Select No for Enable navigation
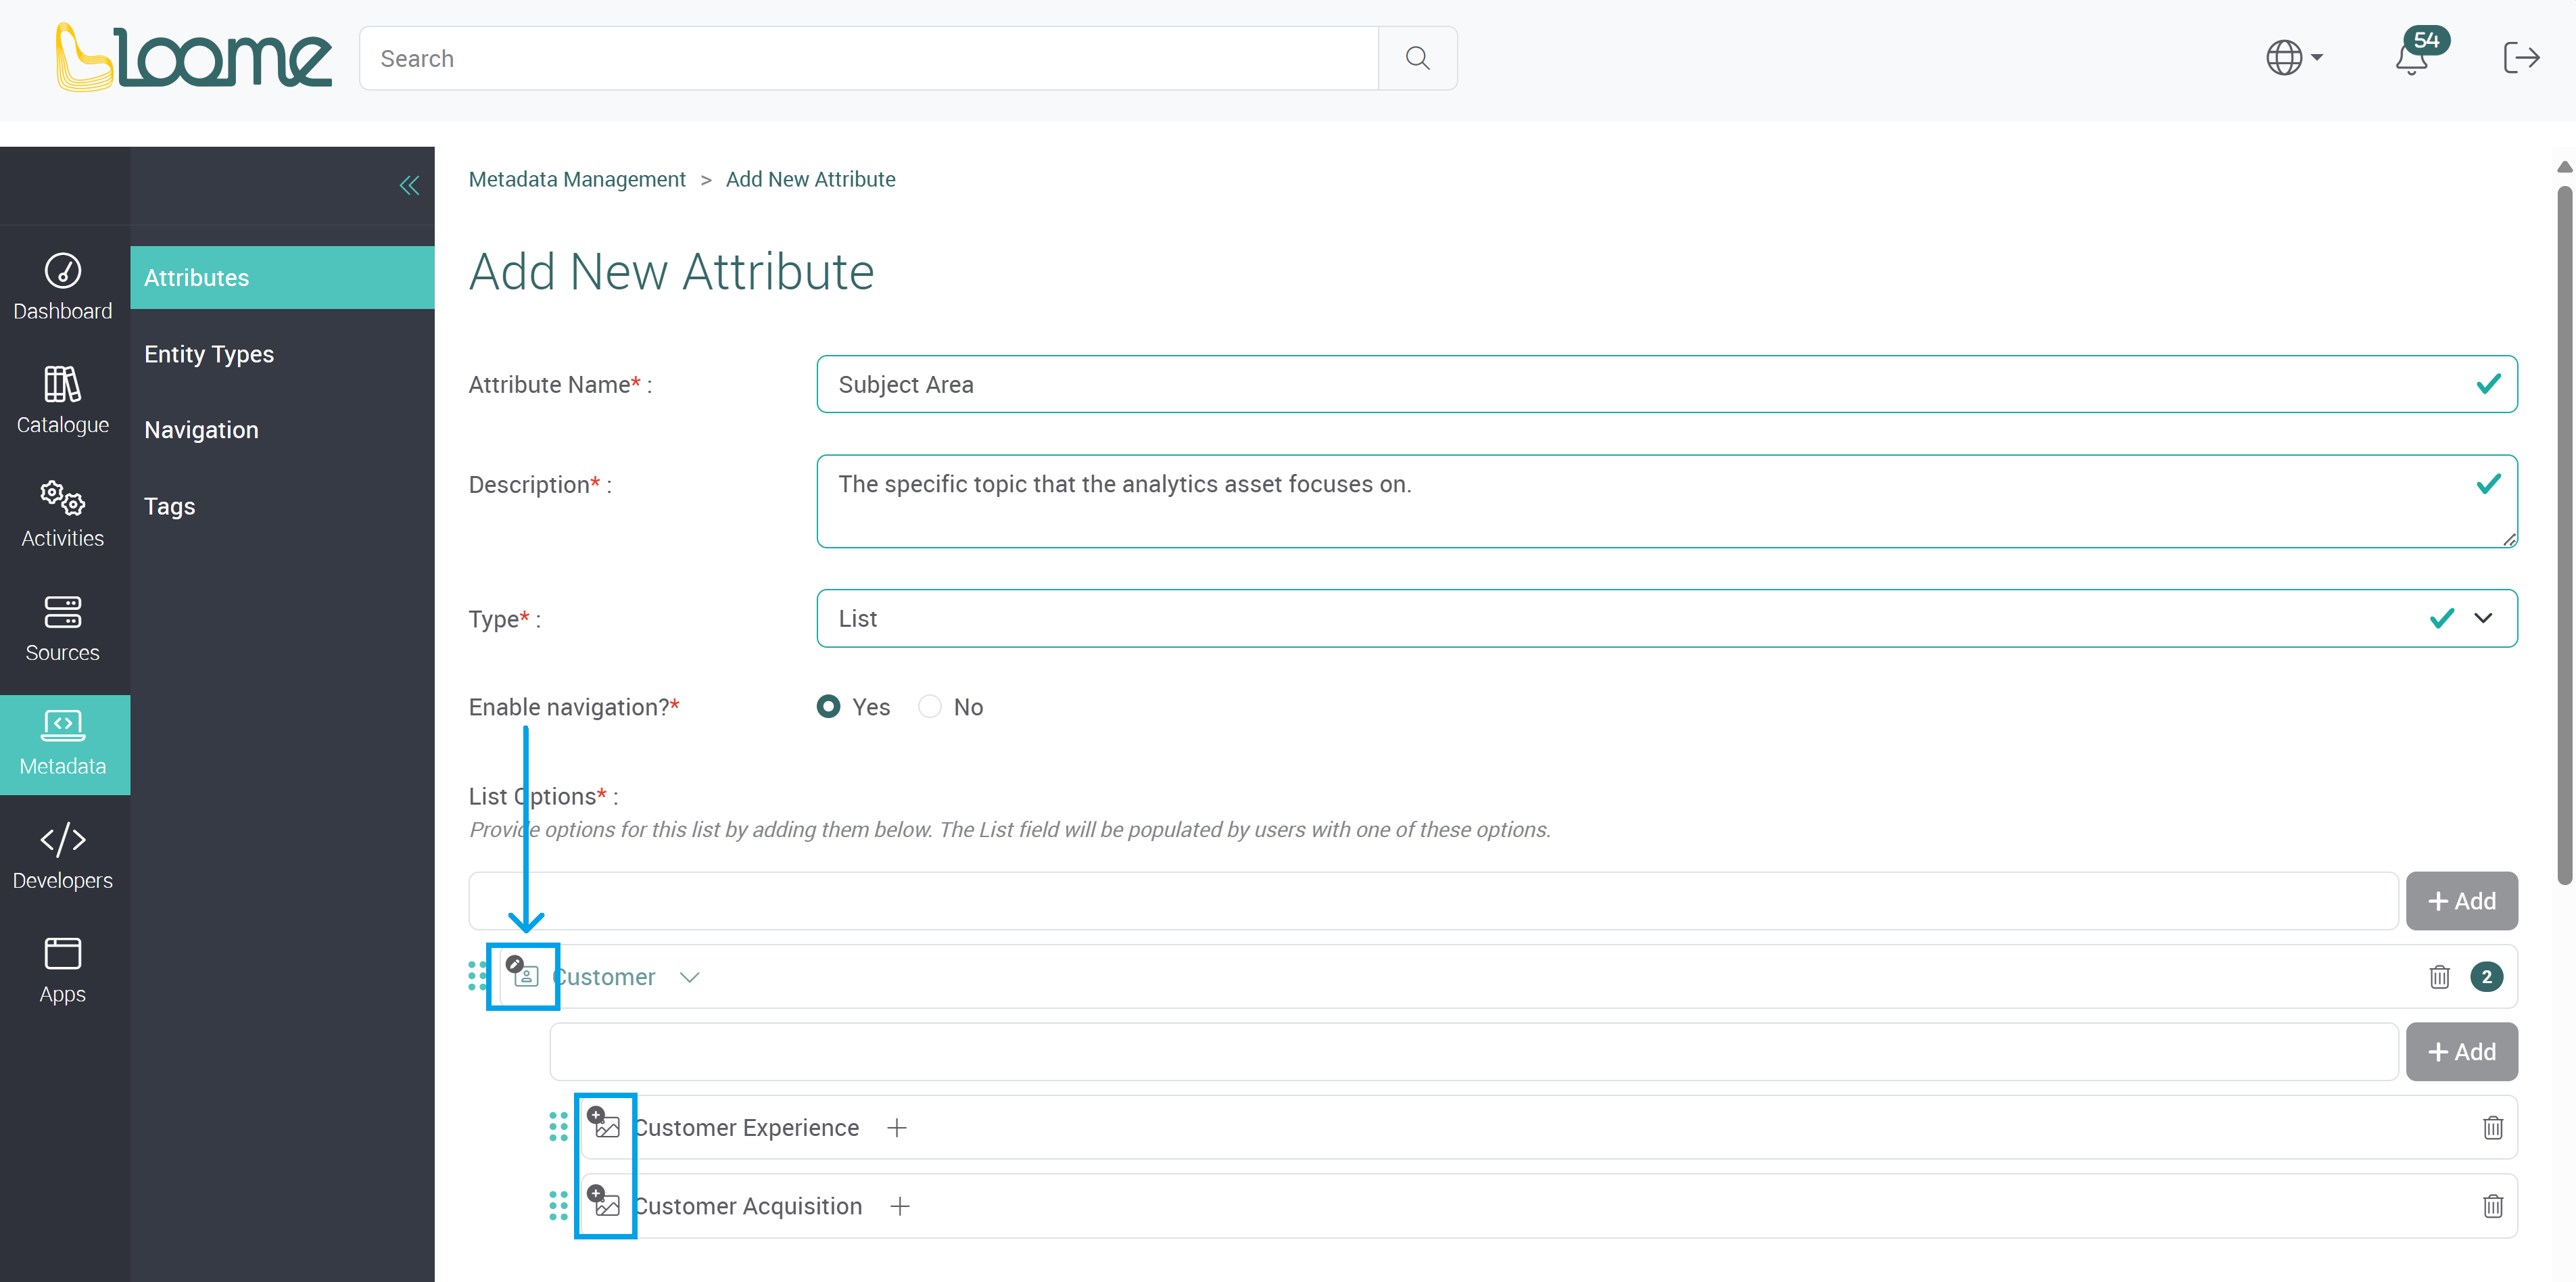Screen dimensions: 2576x1282 pos(930,707)
